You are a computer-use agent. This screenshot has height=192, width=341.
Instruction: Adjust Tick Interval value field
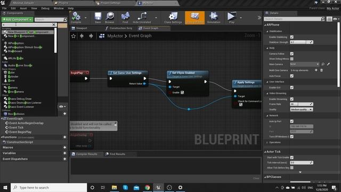302,162
